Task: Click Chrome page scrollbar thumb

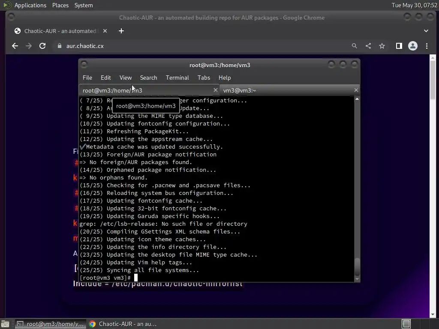Action: point(433,80)
